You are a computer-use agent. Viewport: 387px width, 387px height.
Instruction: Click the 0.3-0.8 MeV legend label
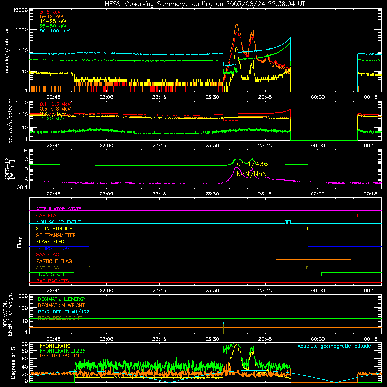tap(55, 109)
